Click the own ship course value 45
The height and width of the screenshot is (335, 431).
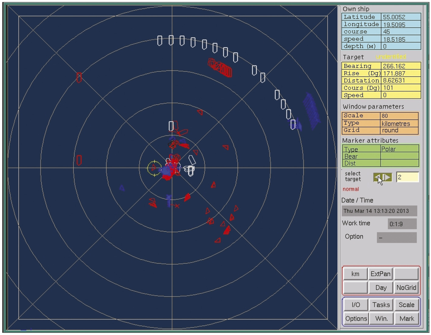[x=401, y=32]
